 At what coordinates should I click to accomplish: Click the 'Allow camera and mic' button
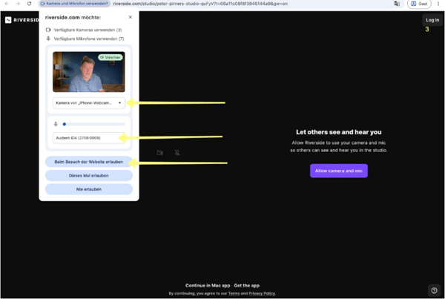[339, 171]
